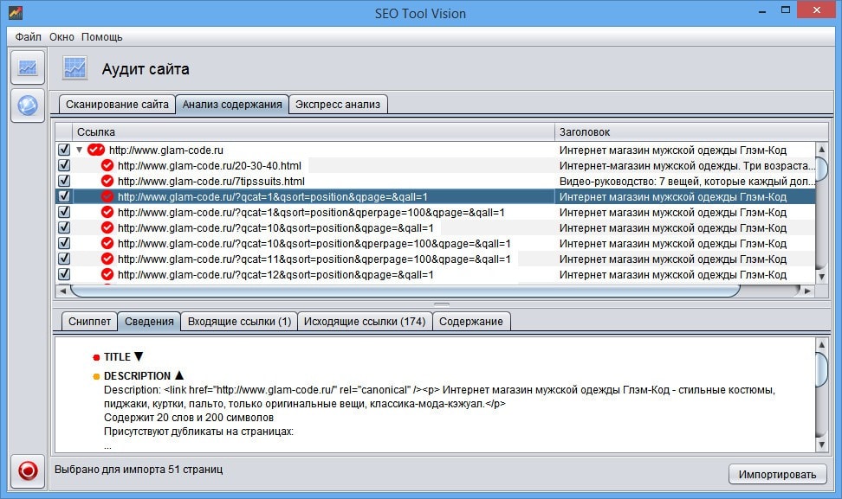Click 'Содержит 20 слов и 200 символов' text
The width and height of the screenshot is (842, 499).
tap(189, 418)
